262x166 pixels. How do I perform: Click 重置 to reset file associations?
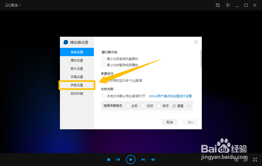point(178,106)
